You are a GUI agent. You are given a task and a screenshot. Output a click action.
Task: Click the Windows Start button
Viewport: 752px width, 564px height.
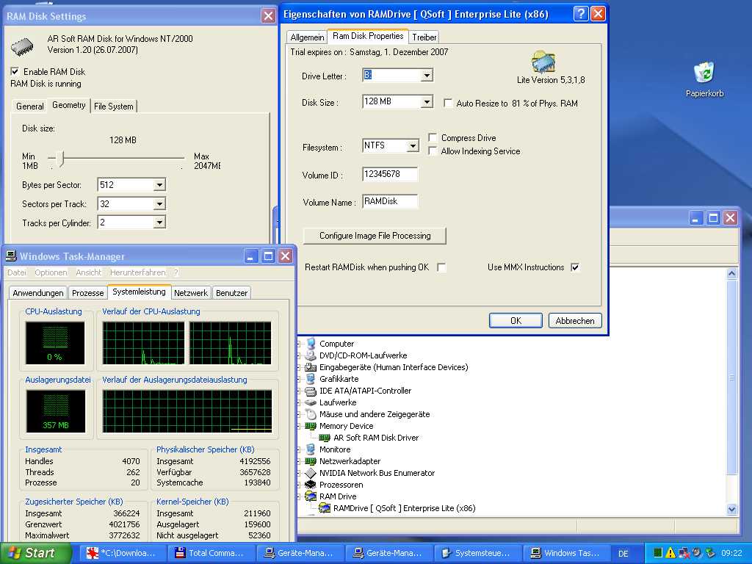tap(35, 553)
